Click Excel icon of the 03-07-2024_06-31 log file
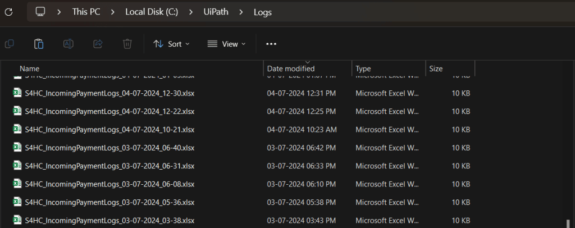Viewport: 575px width, 228px height. tap(17, 166)
